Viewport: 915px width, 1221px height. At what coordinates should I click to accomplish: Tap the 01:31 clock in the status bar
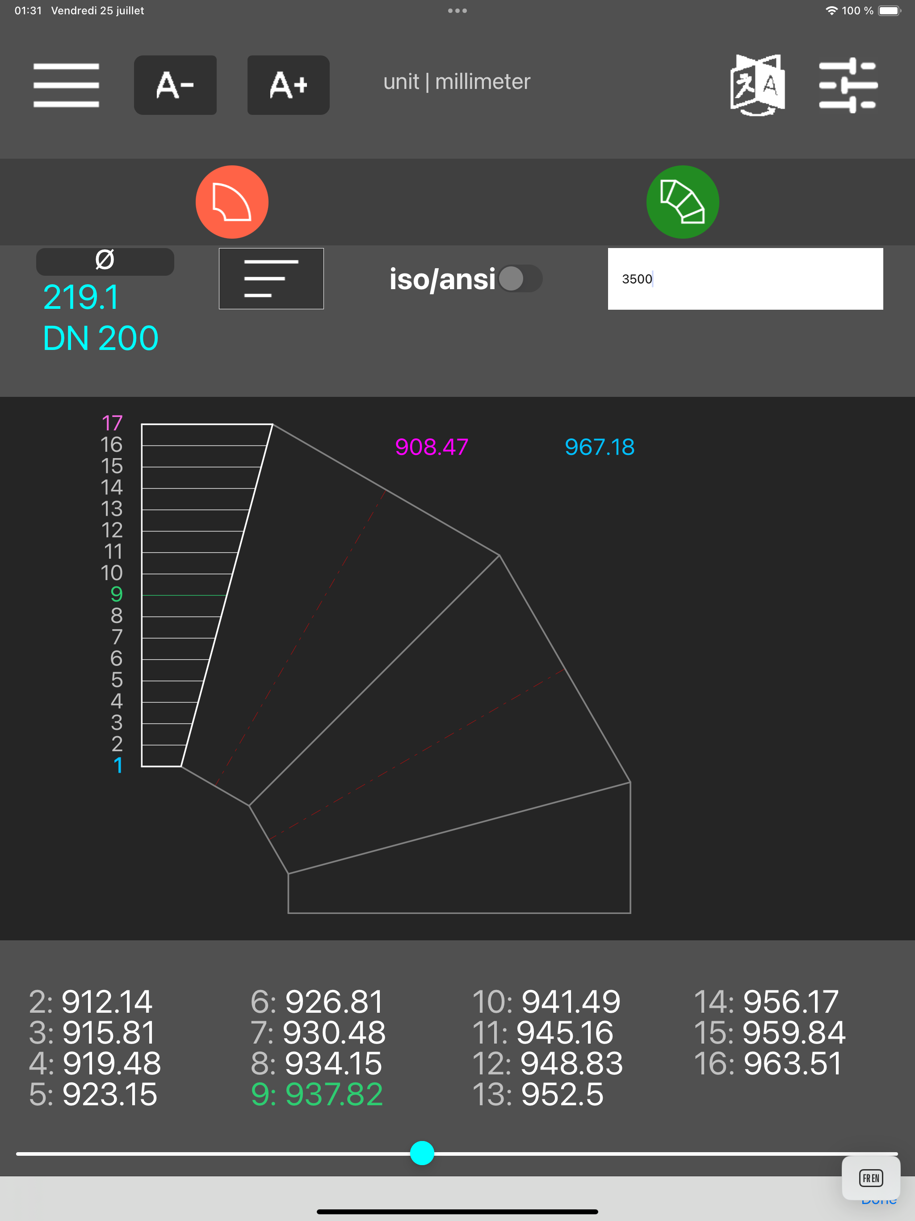coord(28,10)
